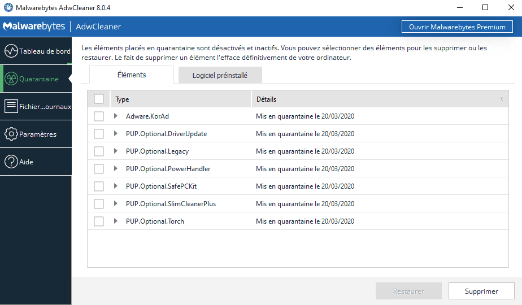This screenshot has width=522, height=305.
Task: Click the Quarantaine biohazard icon
Action: 11,79
